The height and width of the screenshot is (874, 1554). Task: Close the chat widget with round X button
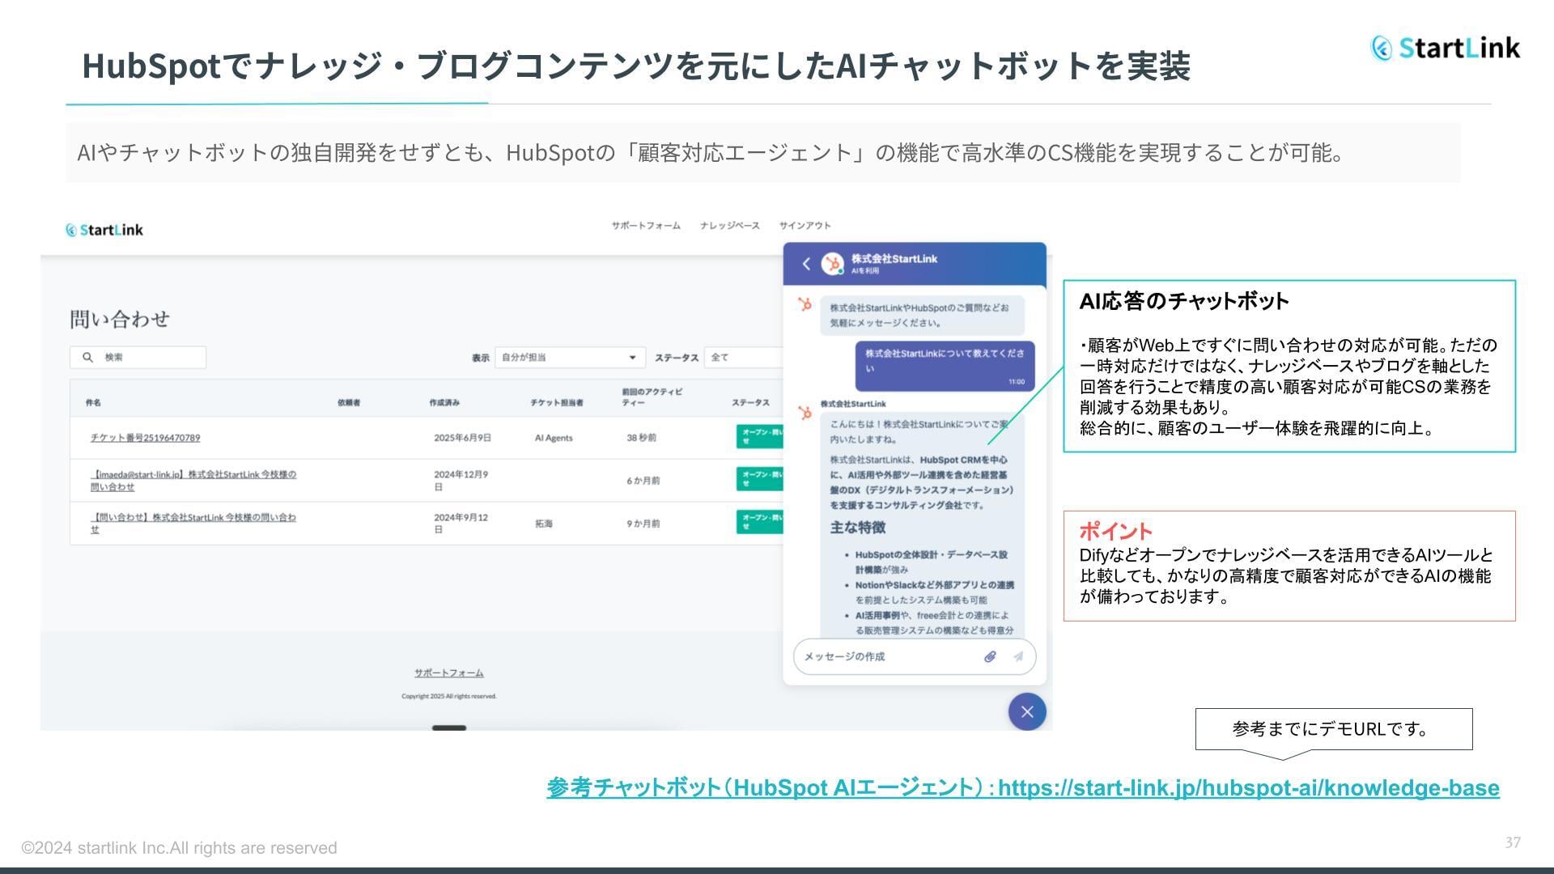pos(1027,712)
